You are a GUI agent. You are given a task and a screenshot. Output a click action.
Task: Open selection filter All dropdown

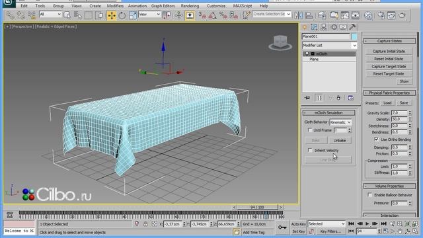(x=50, y=15)
